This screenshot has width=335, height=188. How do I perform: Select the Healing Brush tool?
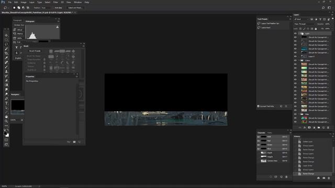pyautogui.click(x=6, y=62)
